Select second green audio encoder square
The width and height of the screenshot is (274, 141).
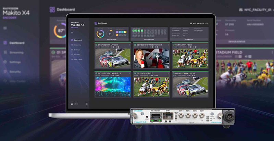coord(136,30)
